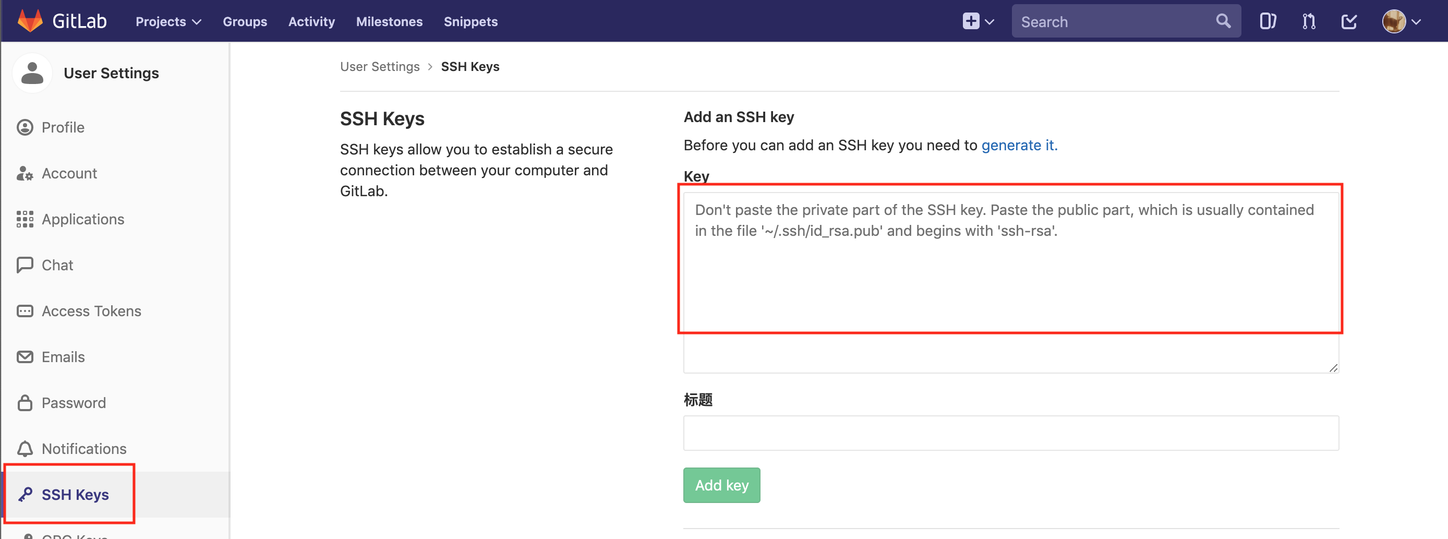Open the new item plus dropdown
Screen dimensions: 1448x539
coord(978,21)
